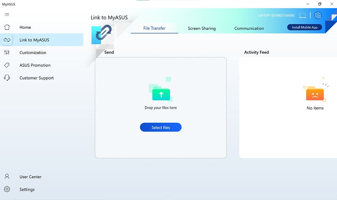Close the MyASUS window
This screenshot has height=200, width=337.
tap(332, 4)
